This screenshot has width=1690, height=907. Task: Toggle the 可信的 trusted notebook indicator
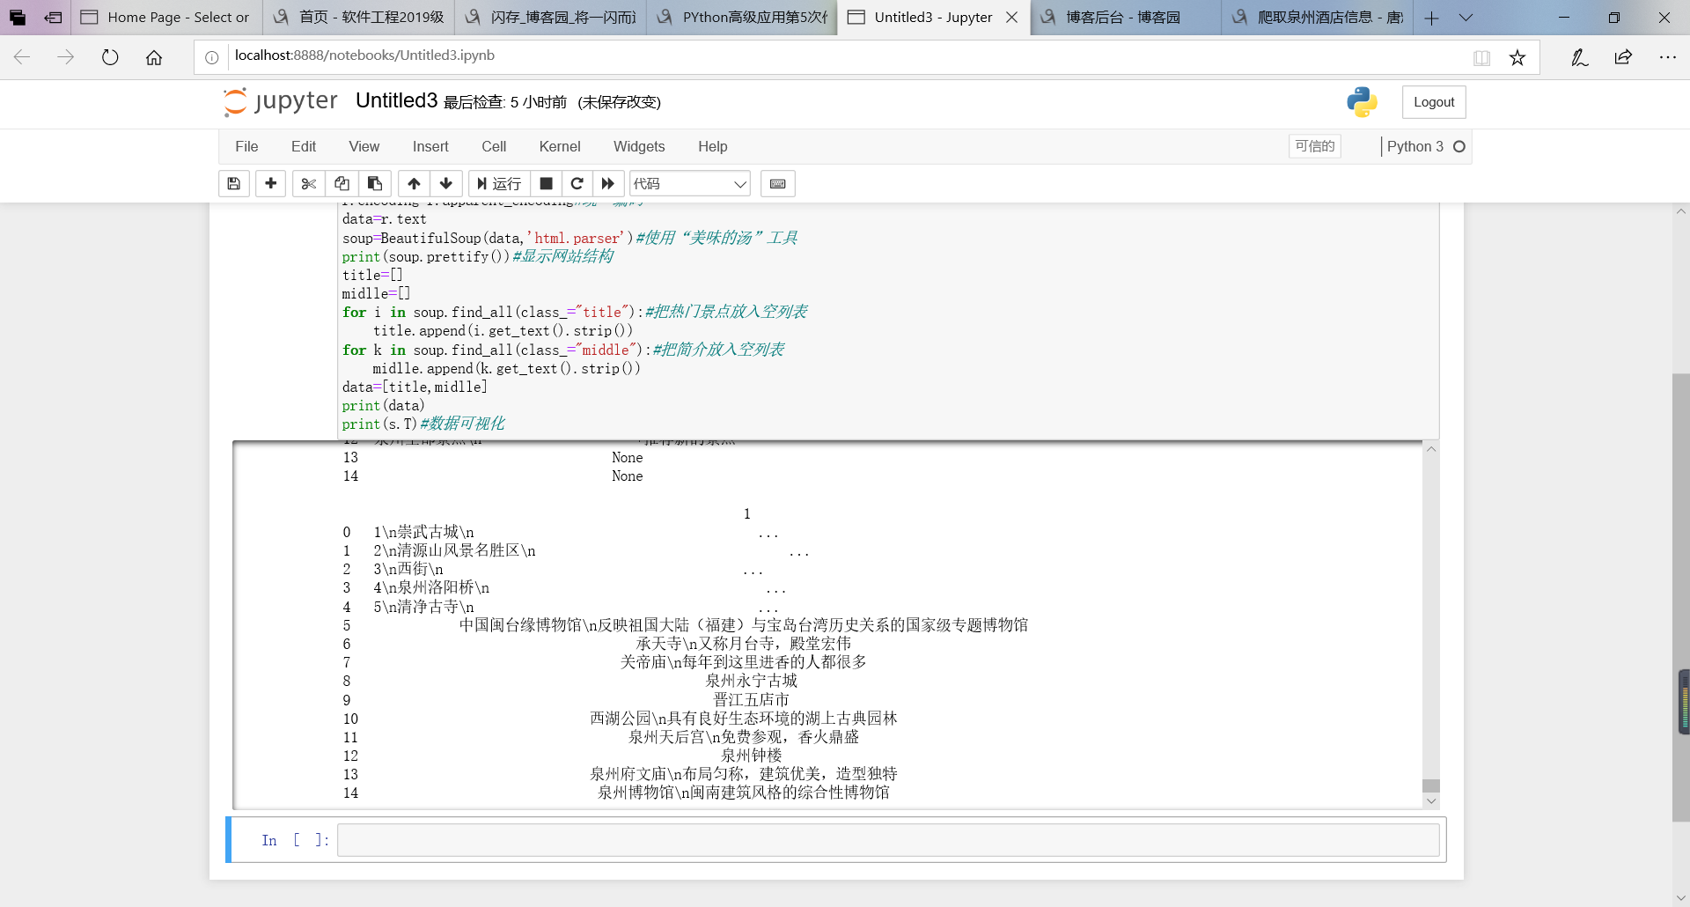point(1315,146)
